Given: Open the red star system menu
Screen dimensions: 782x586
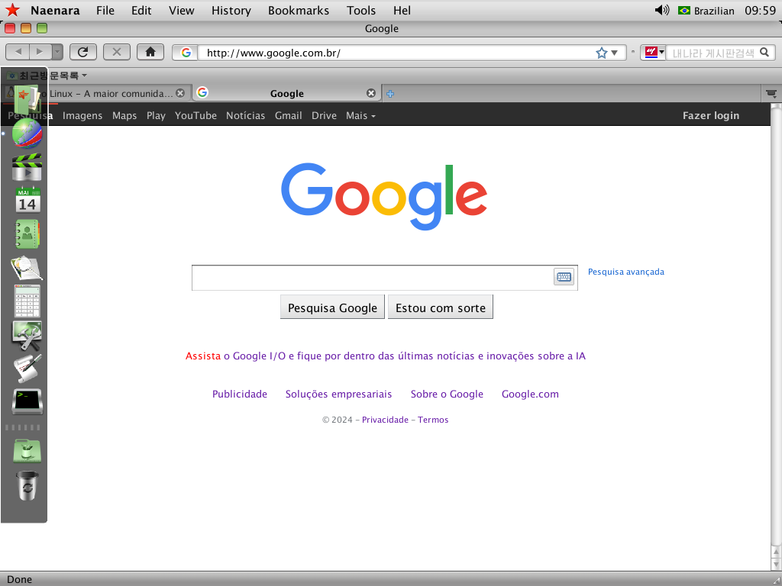Looking at the screenshot, I should pyautogui.click(x=12, y=10).
